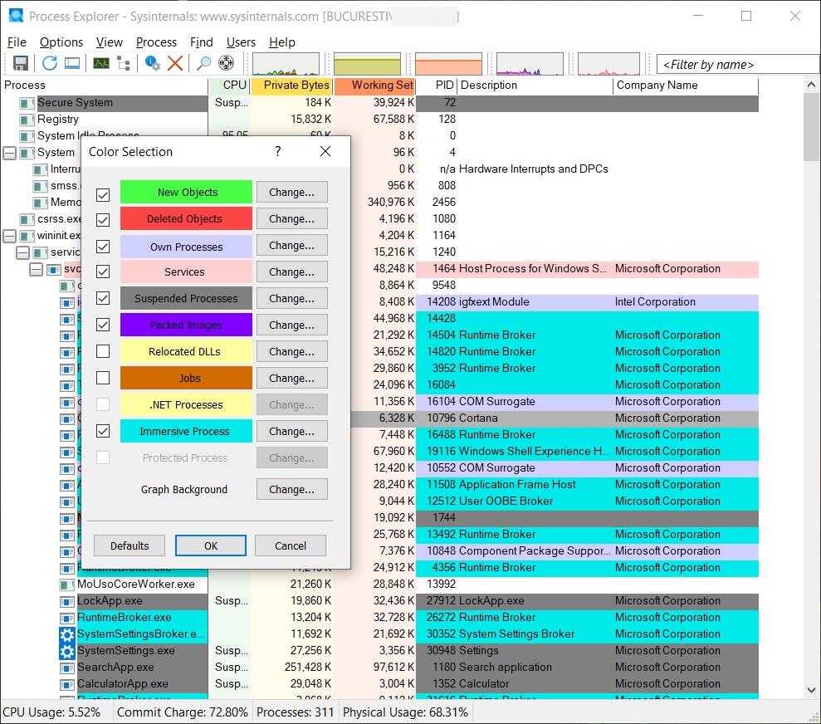
Task: Open the View menu
Action: click(109, 42)
